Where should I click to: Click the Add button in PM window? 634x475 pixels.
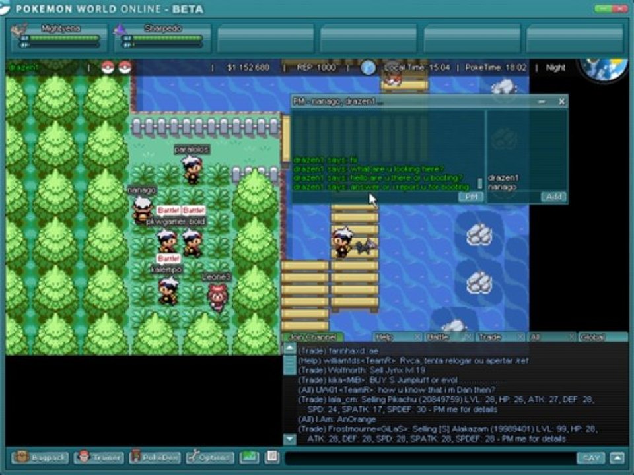[554, 197]
